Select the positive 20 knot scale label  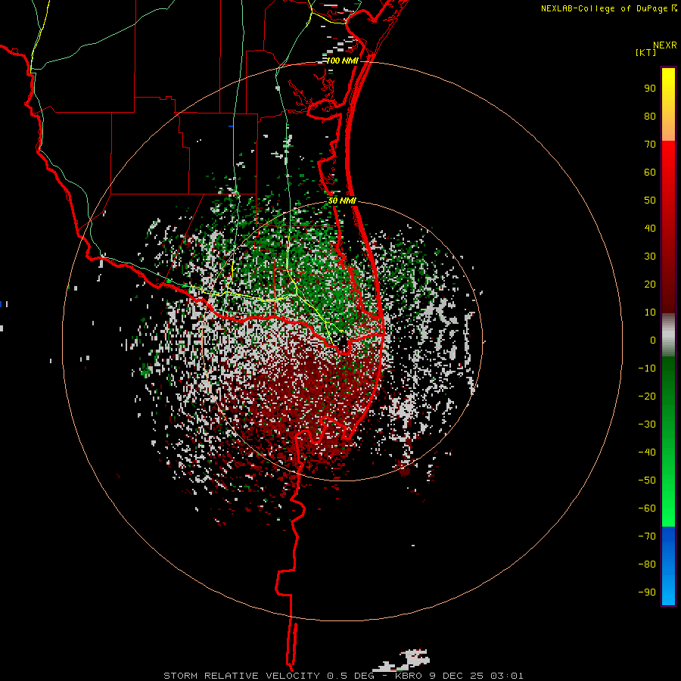tap(650, 285)
